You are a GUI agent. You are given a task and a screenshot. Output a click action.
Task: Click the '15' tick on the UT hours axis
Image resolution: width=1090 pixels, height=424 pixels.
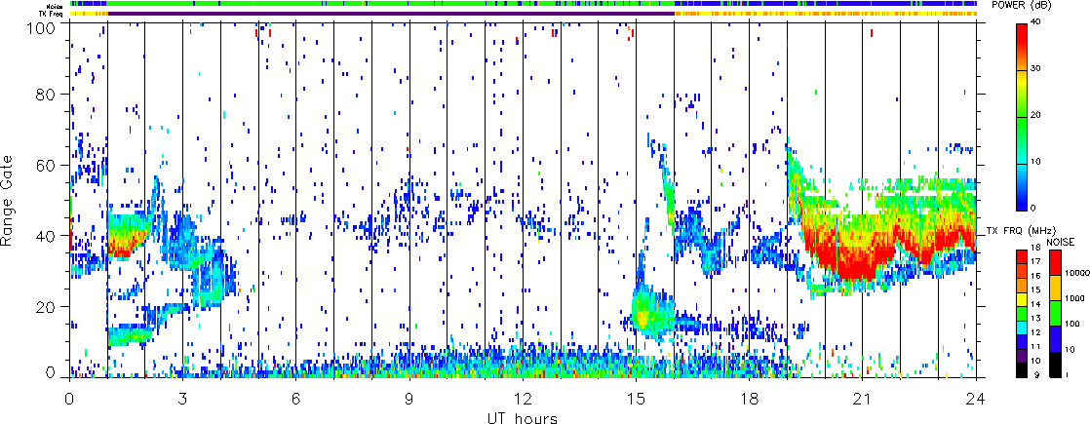[x=636, y=399]
